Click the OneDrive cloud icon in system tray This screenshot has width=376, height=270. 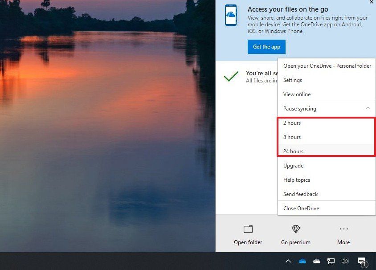click(303, 262)
